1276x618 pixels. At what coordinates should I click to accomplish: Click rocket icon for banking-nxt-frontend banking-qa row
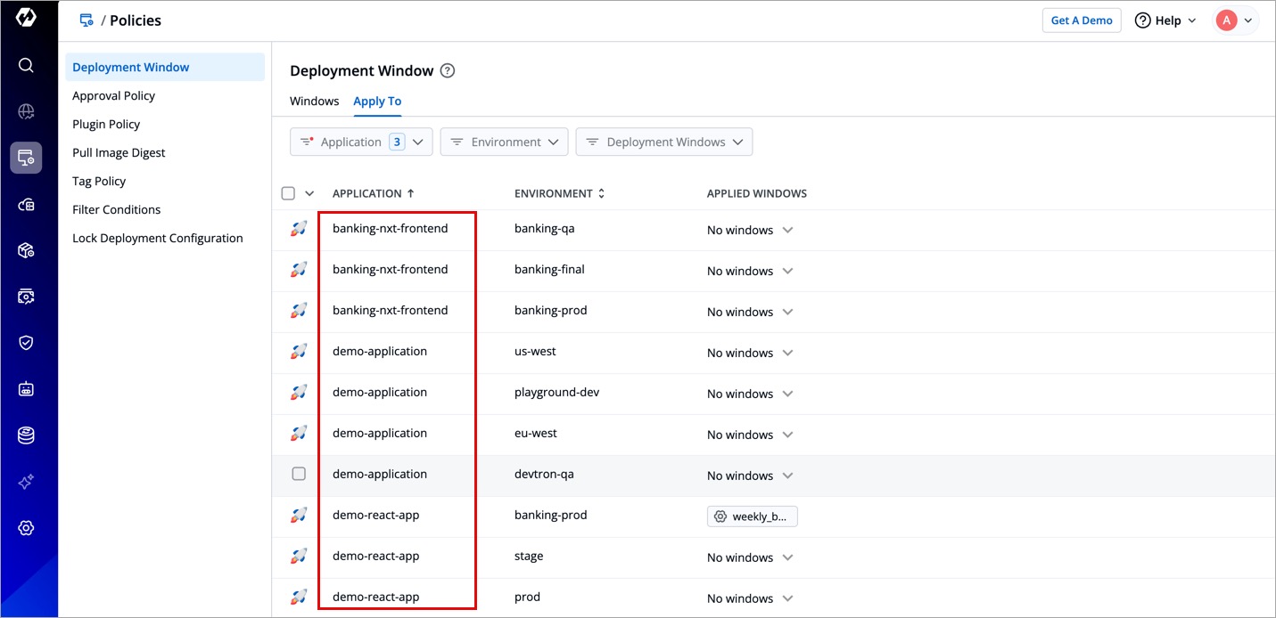299,229
